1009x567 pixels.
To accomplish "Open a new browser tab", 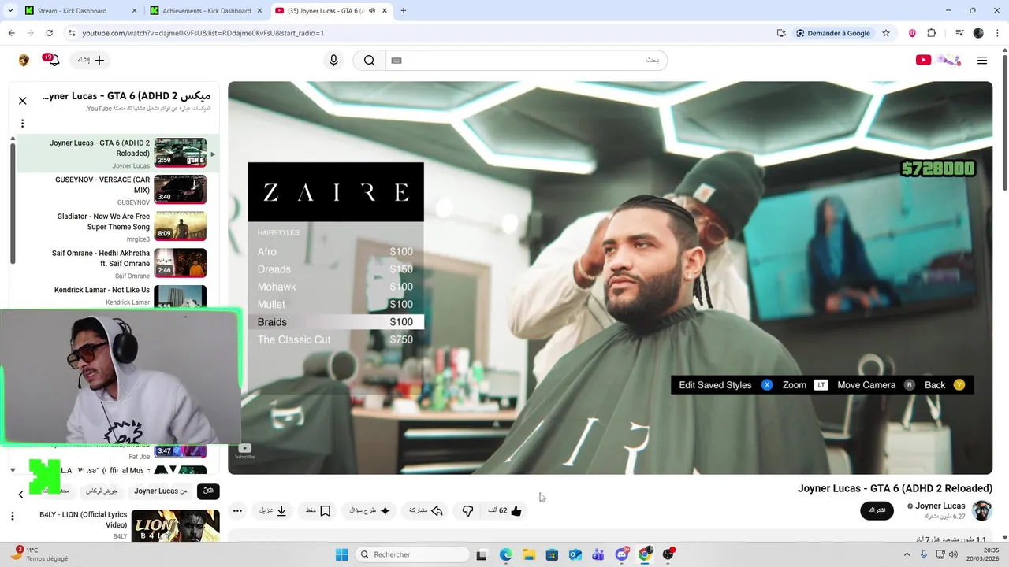I will 404,11.
